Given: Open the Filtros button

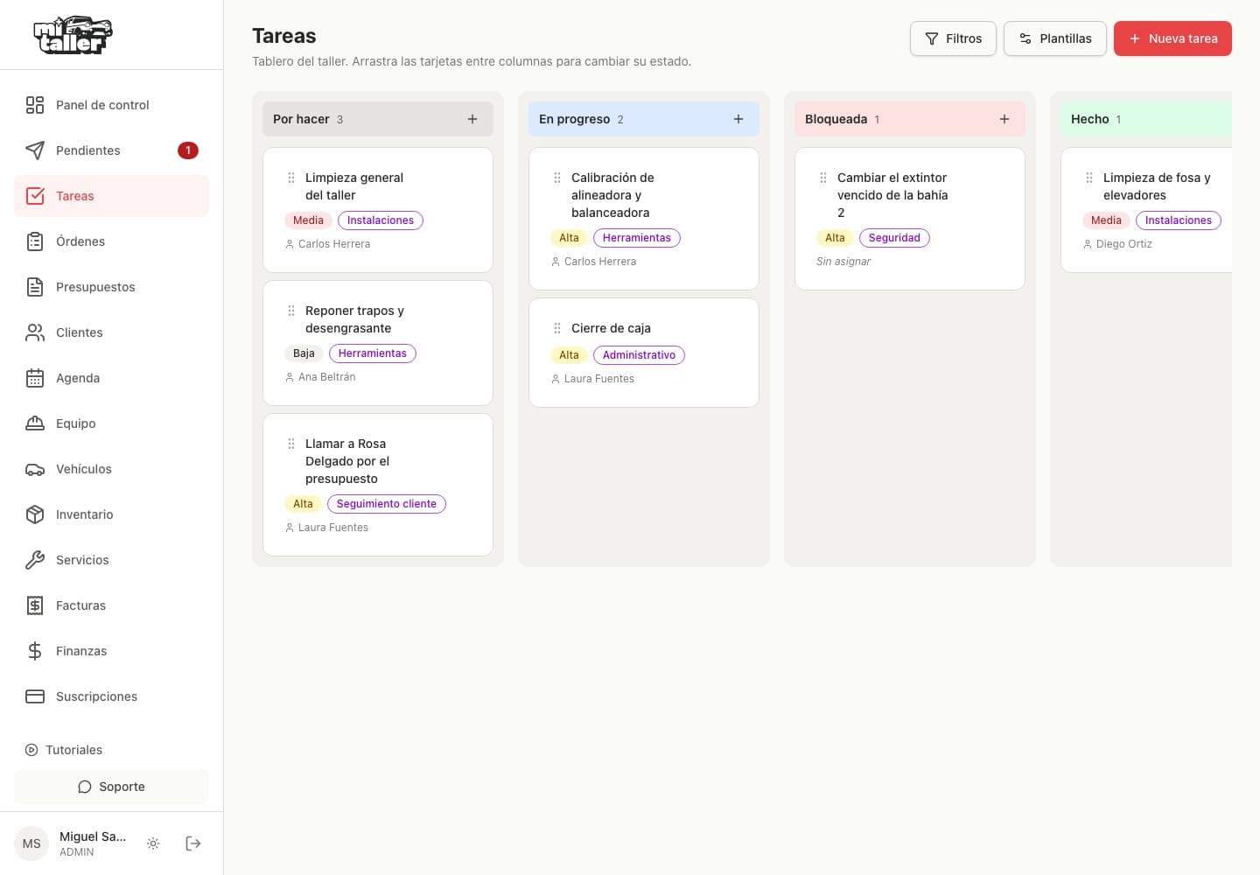Looking at the screenshot, I should 953,38.
